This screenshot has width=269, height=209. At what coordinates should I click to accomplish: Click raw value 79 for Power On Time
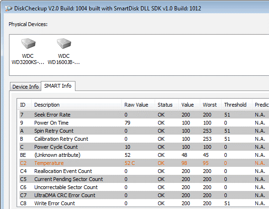coord(128,123)
